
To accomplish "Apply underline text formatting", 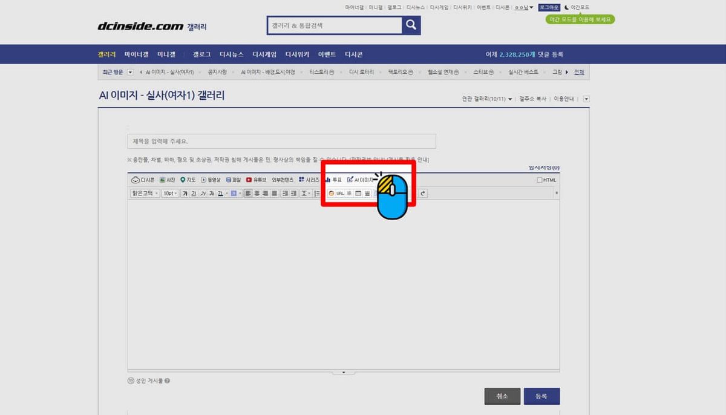I will click(x=194, y=194).
